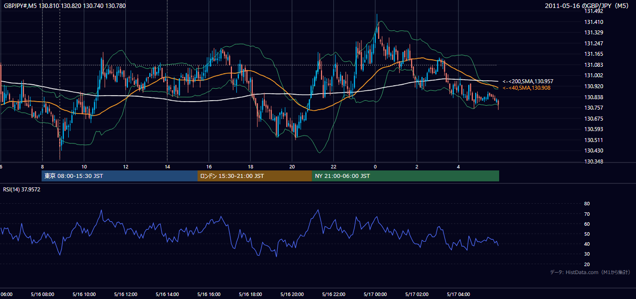The image size is (636, 299).
Task: Click hour tick 22 under price chart
Action: [x=333, y=166]
